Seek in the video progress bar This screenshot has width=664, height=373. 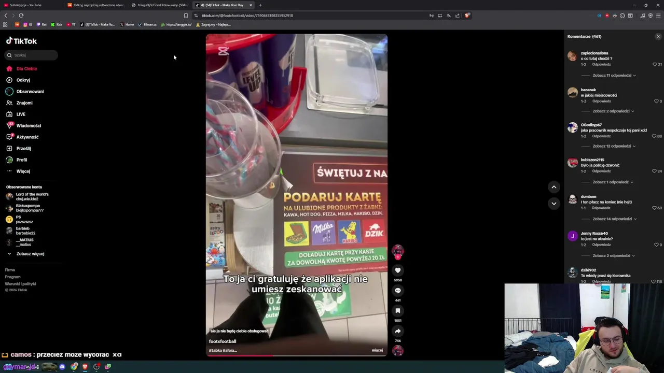[x=296, y=355]
